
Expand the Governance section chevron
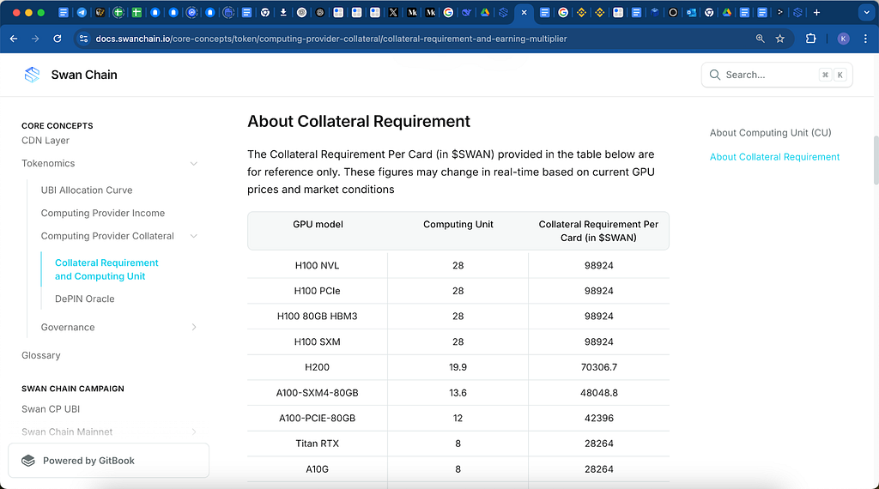[x=193, y=327]
